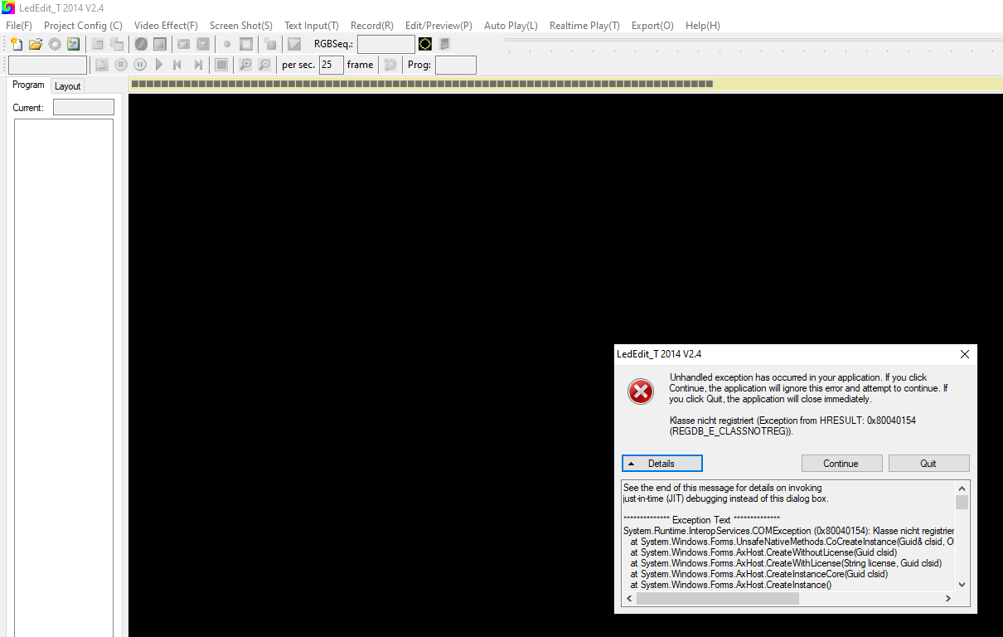Click the yellow timeline frame strip

(565, 84)
